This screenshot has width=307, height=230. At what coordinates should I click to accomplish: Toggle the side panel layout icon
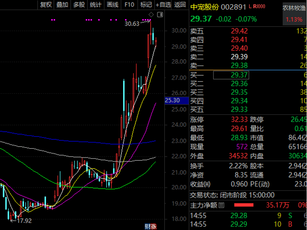tap(160, 15)
